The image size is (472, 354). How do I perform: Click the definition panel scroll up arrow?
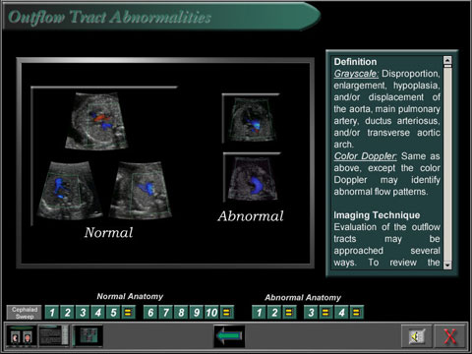coord(447,60)
